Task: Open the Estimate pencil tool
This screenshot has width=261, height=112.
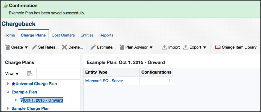Action: coord(93,47)
